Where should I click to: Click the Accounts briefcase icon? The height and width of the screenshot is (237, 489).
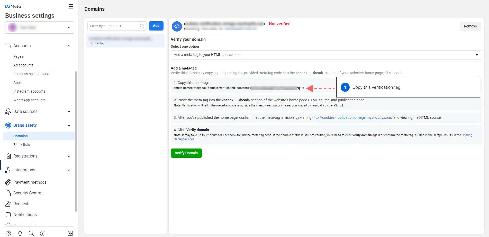click(x=8, y=46)
